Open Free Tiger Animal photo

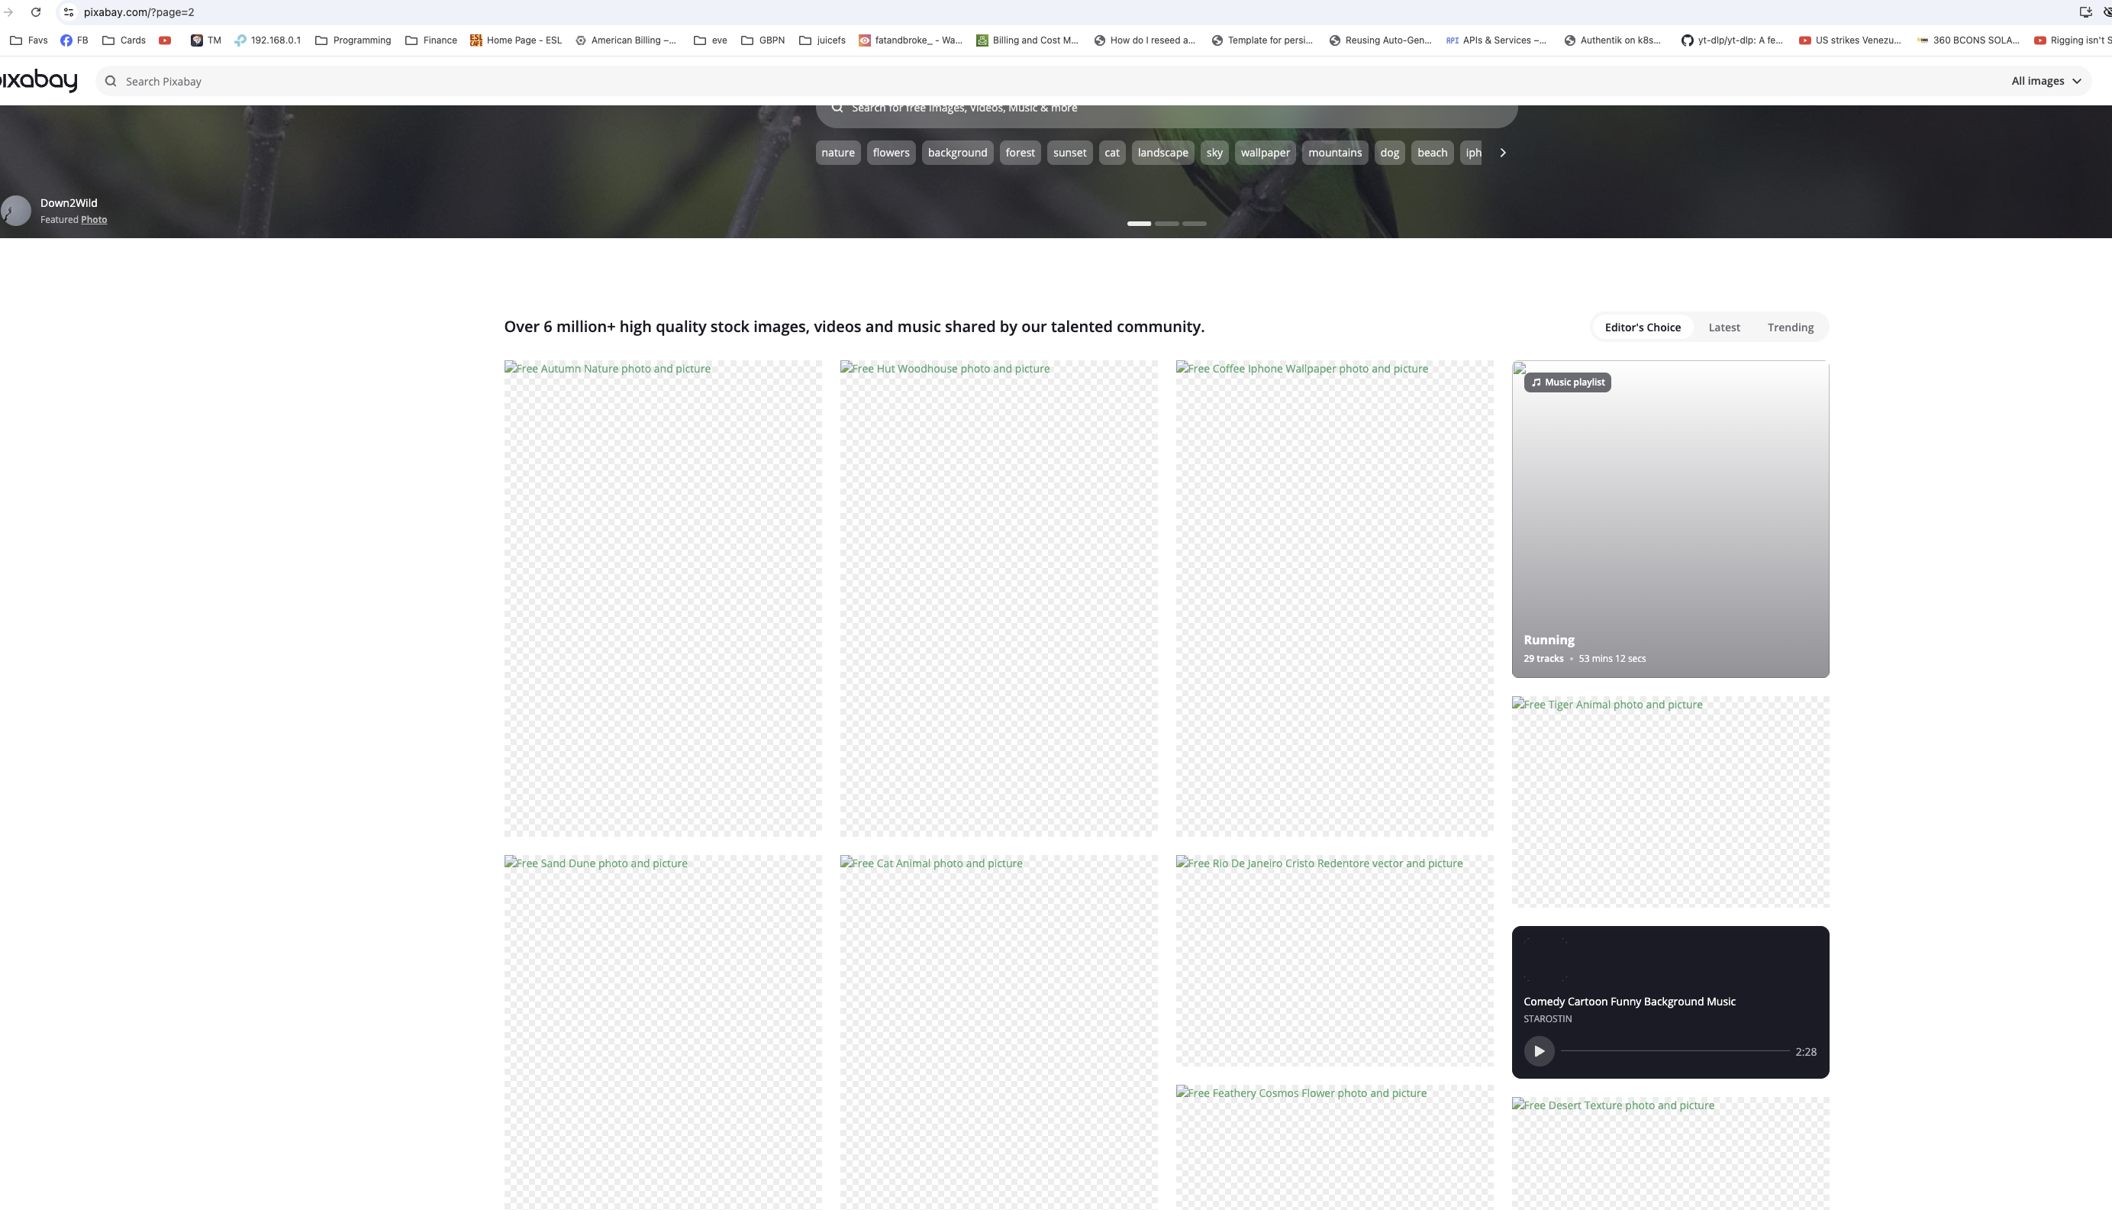click(x=1670, y=802)
